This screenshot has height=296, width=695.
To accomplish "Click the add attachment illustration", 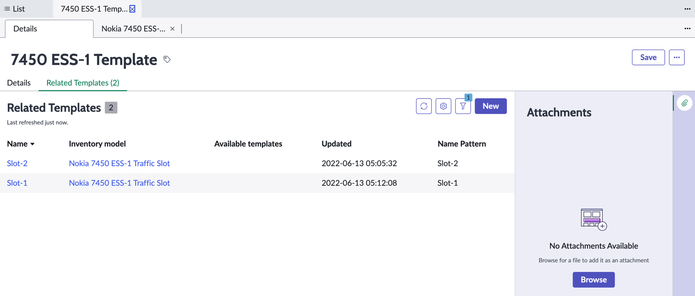I will (594, 220).
